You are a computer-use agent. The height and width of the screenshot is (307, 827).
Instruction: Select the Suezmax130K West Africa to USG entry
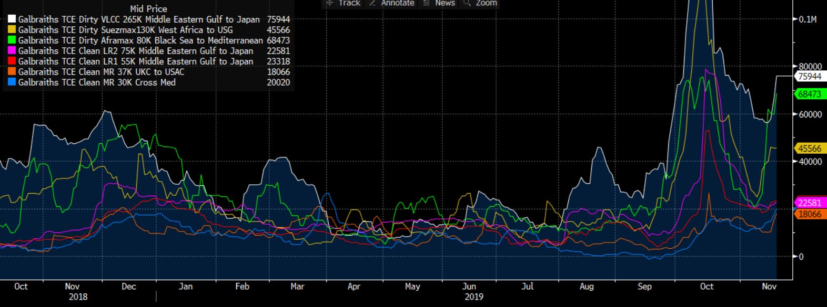pyautogui.click(x=125, y=30)
